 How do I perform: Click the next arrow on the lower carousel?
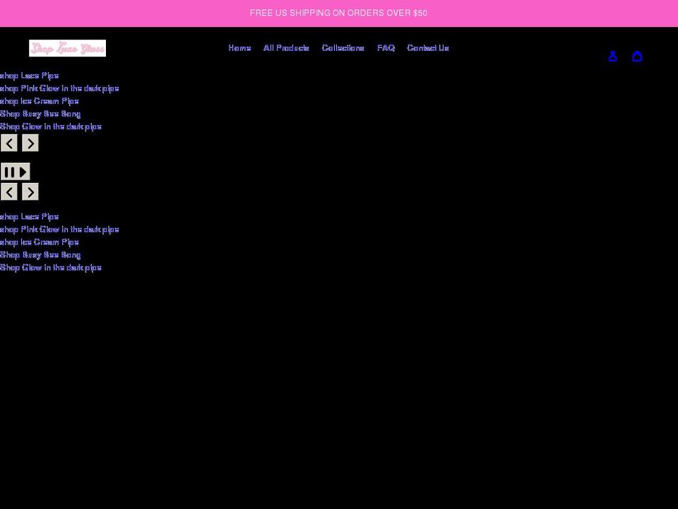click(x=30, y=192)
